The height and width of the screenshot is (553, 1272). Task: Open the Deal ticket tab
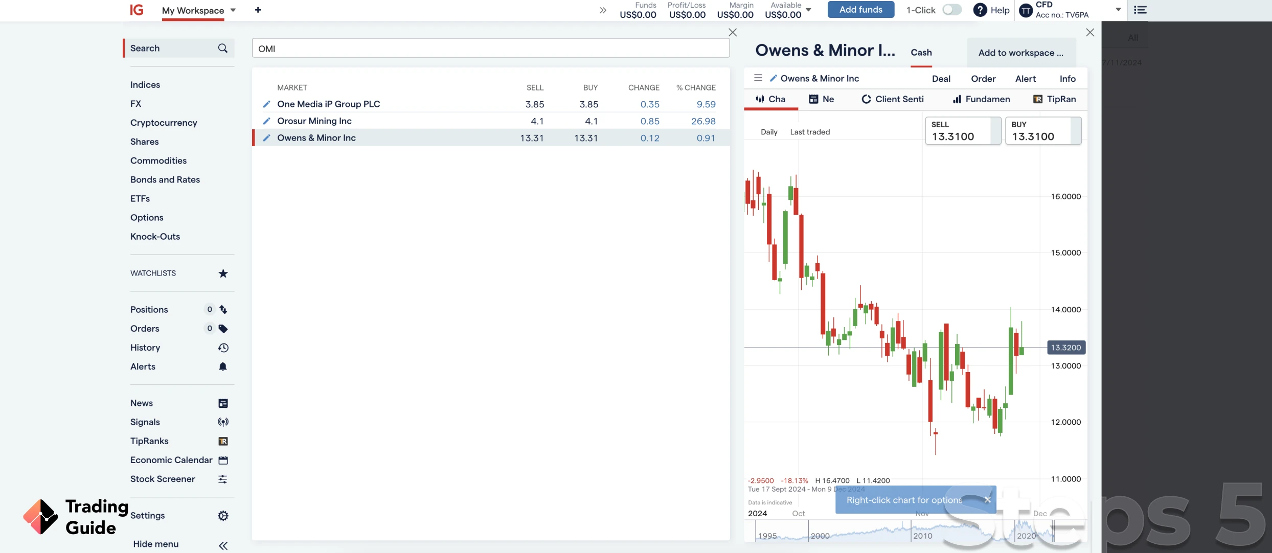[941, 79]
